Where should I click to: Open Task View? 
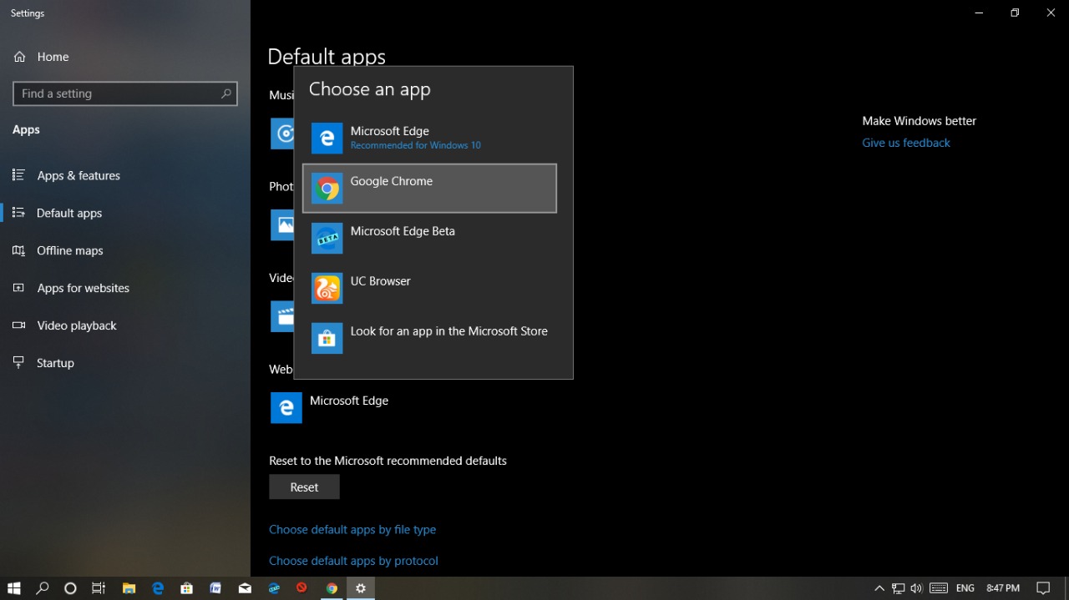[x=99, y=588]
